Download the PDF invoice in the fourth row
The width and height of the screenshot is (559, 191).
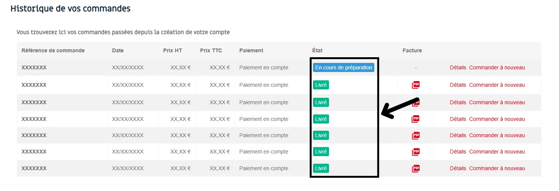tap(416, 119)
